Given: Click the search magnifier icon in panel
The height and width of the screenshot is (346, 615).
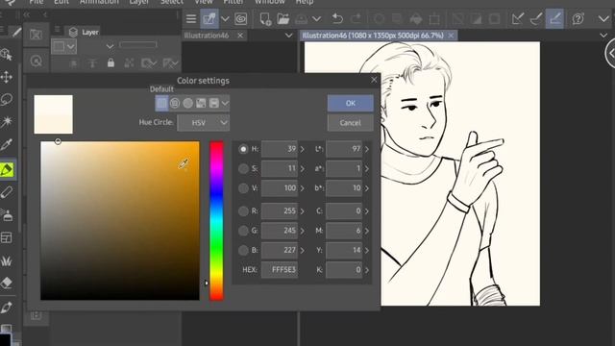Looking at the screenshot, I should (37, 62).
